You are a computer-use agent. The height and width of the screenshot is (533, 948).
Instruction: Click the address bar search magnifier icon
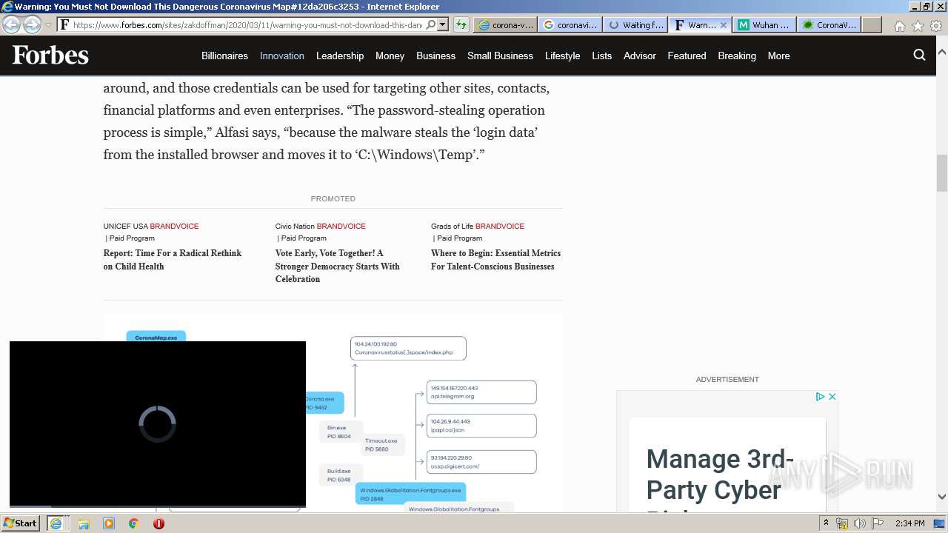pyautogui.click(x=431, y=24)
